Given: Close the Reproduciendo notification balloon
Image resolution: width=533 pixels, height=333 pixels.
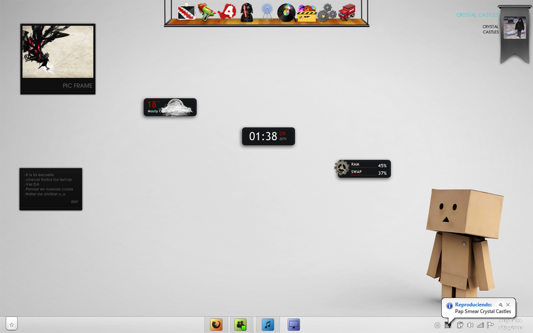Looking at the screenshot, I should point(508,305).
